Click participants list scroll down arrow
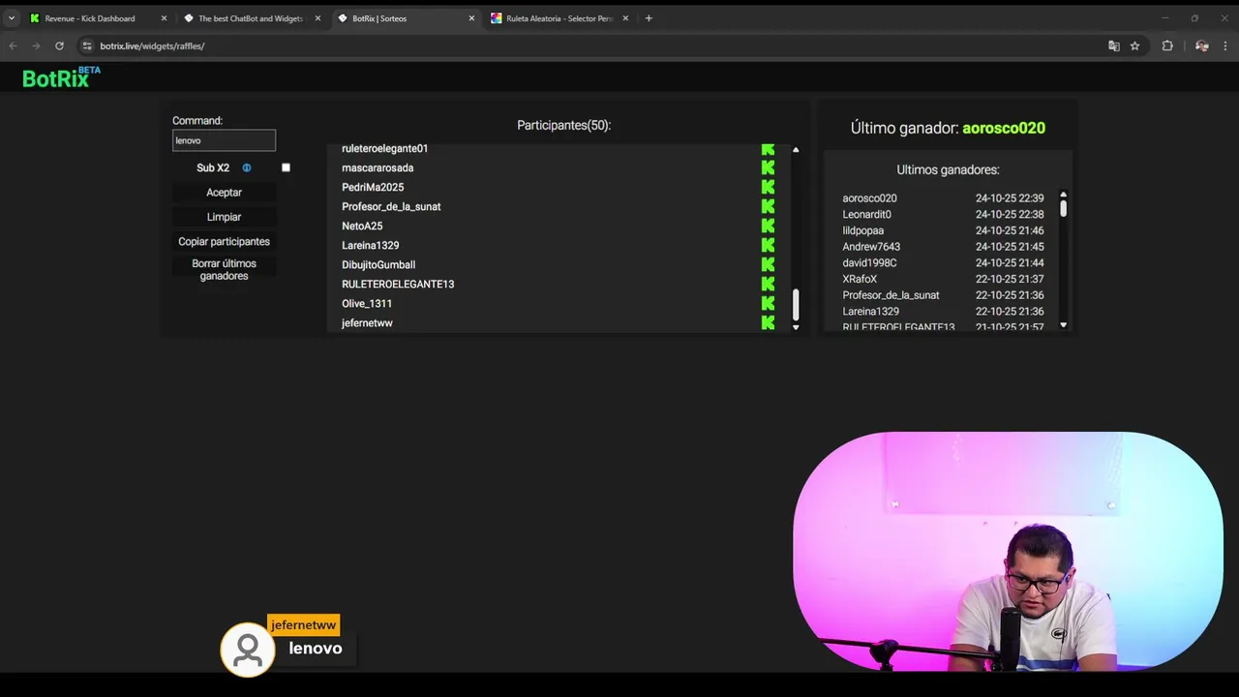 click(x=796, y=327)
